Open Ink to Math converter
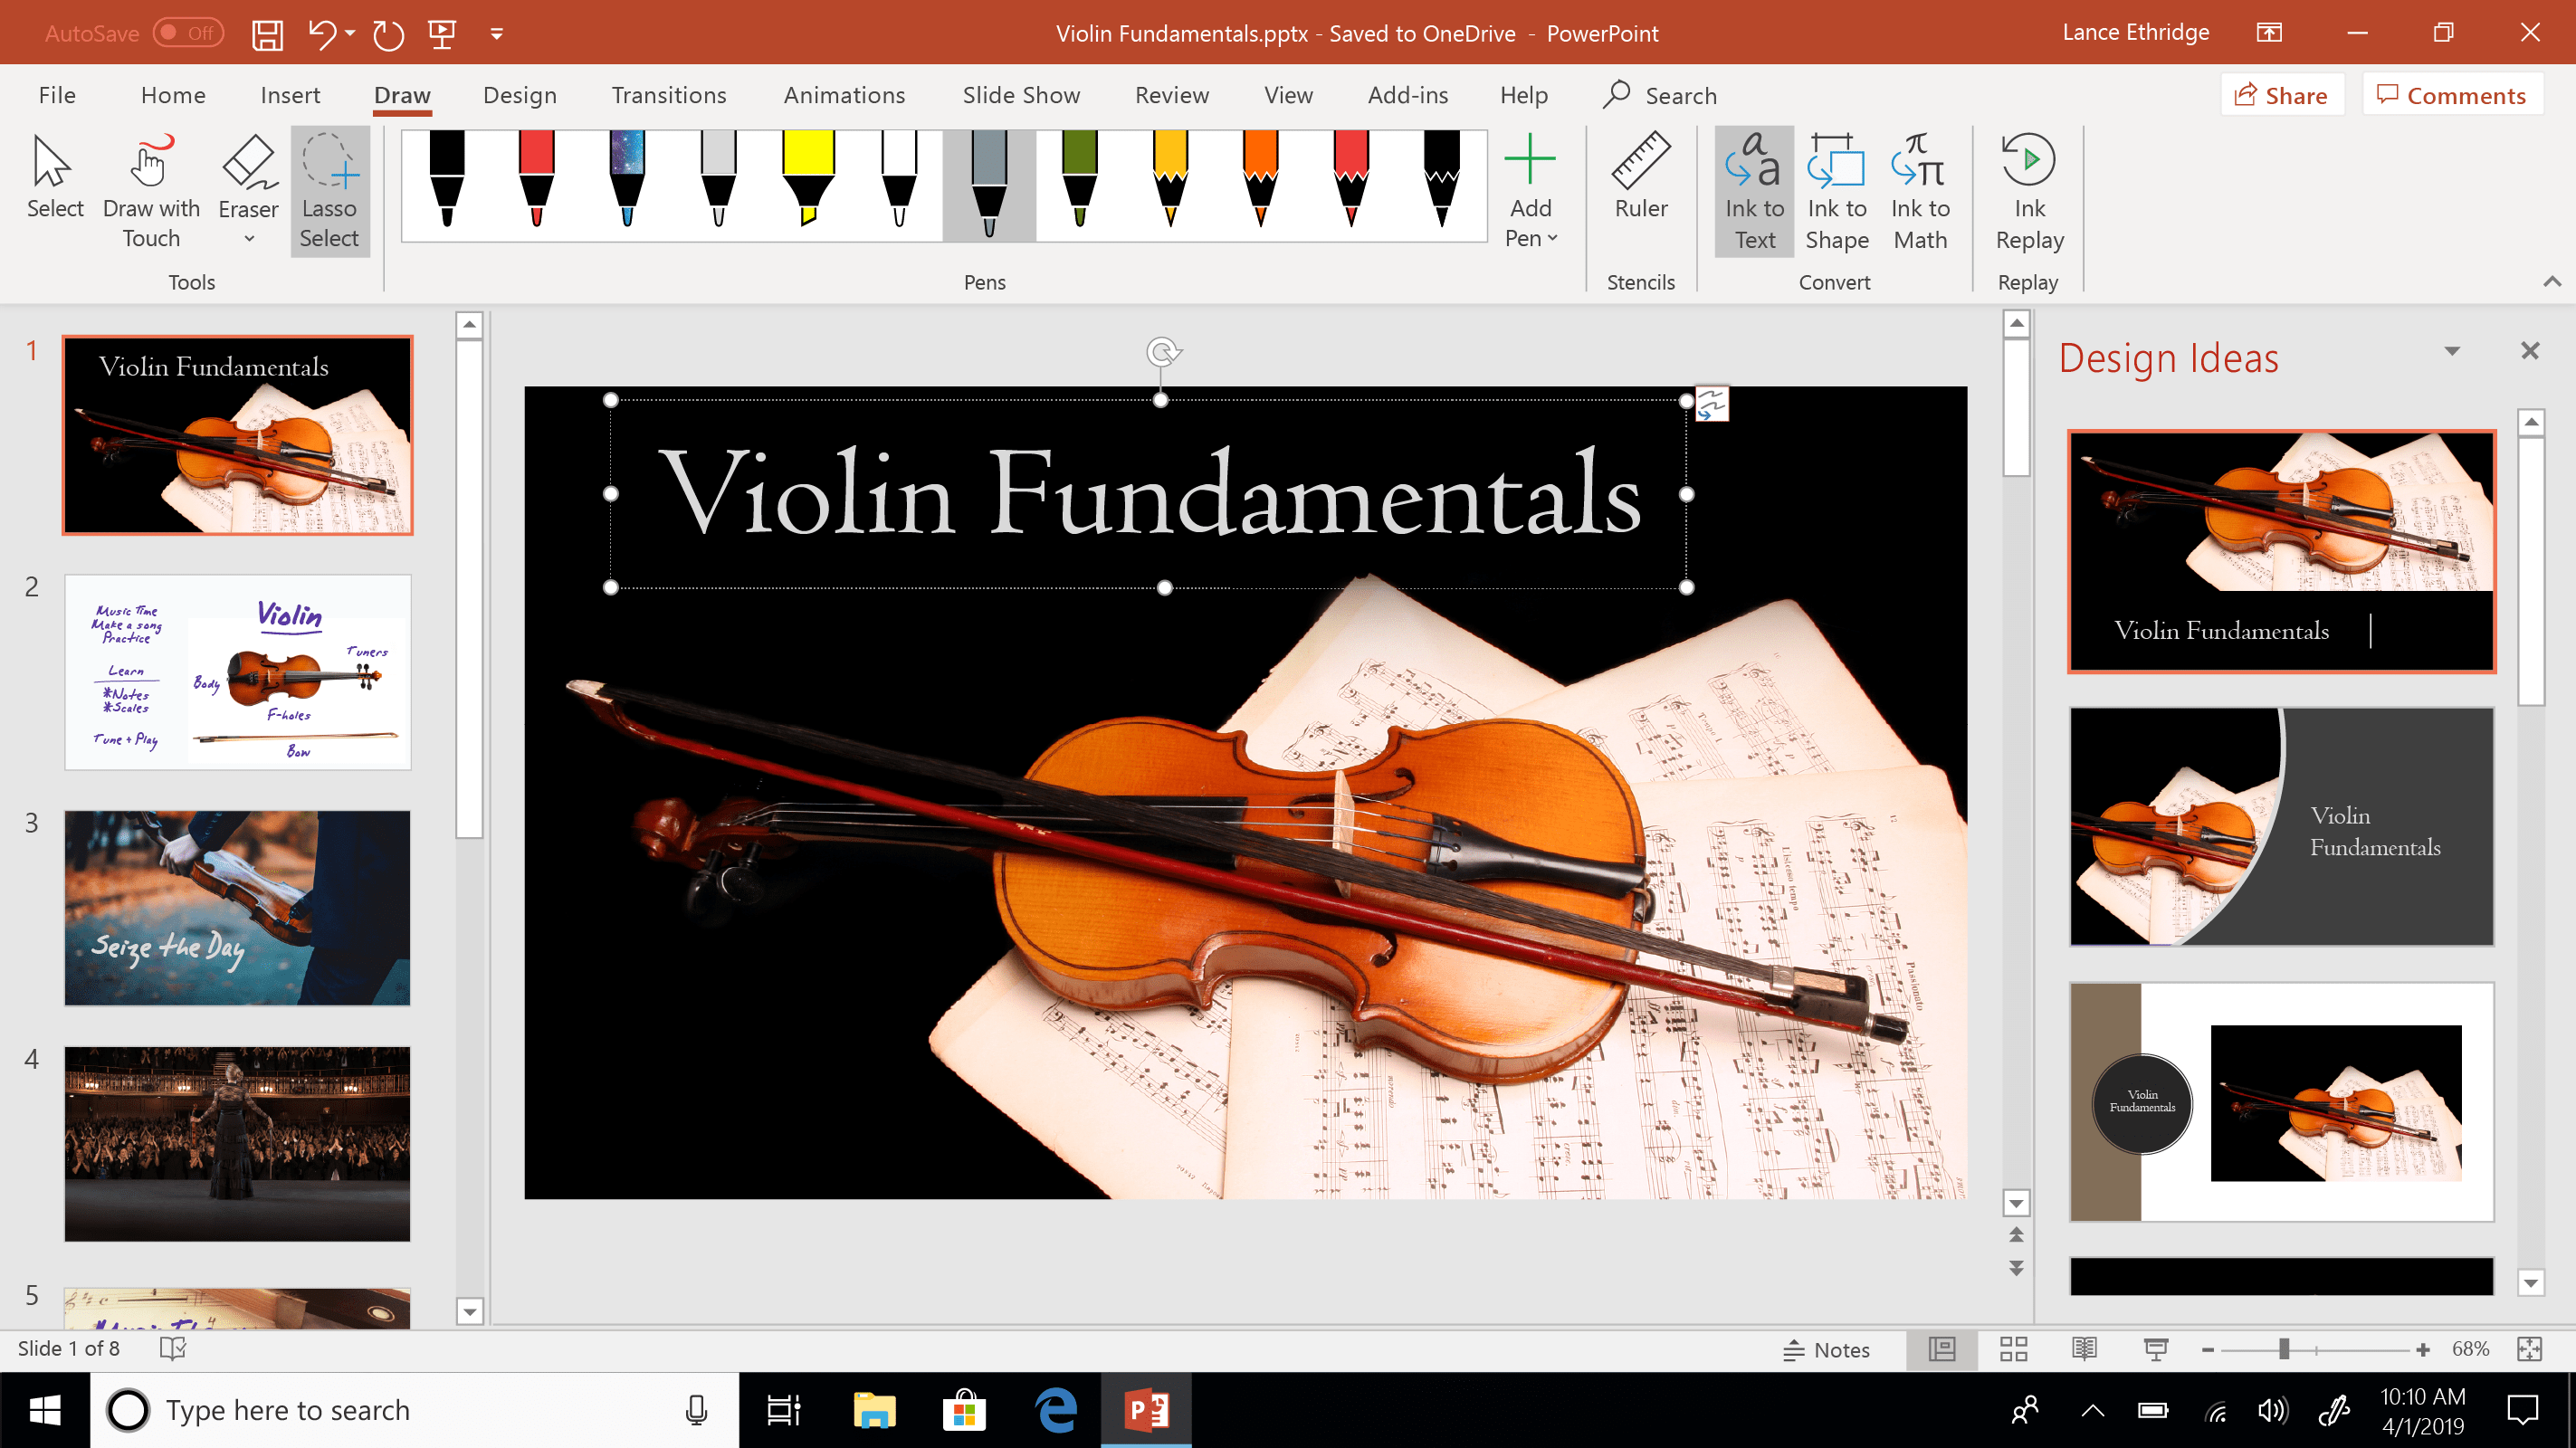2576x1448 pixels. (x=1919, y=190)
